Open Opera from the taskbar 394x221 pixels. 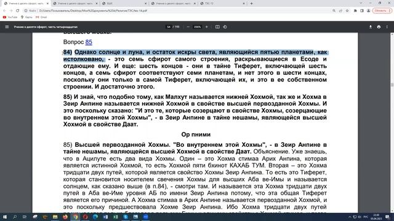[85, 217]
